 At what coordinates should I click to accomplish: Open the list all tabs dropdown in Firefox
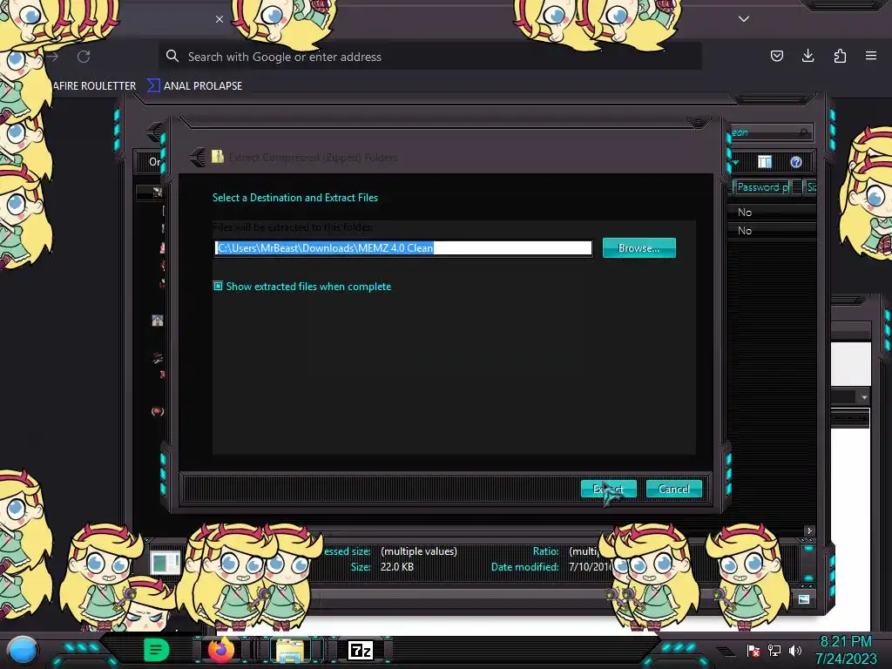[x=744, y=19]
